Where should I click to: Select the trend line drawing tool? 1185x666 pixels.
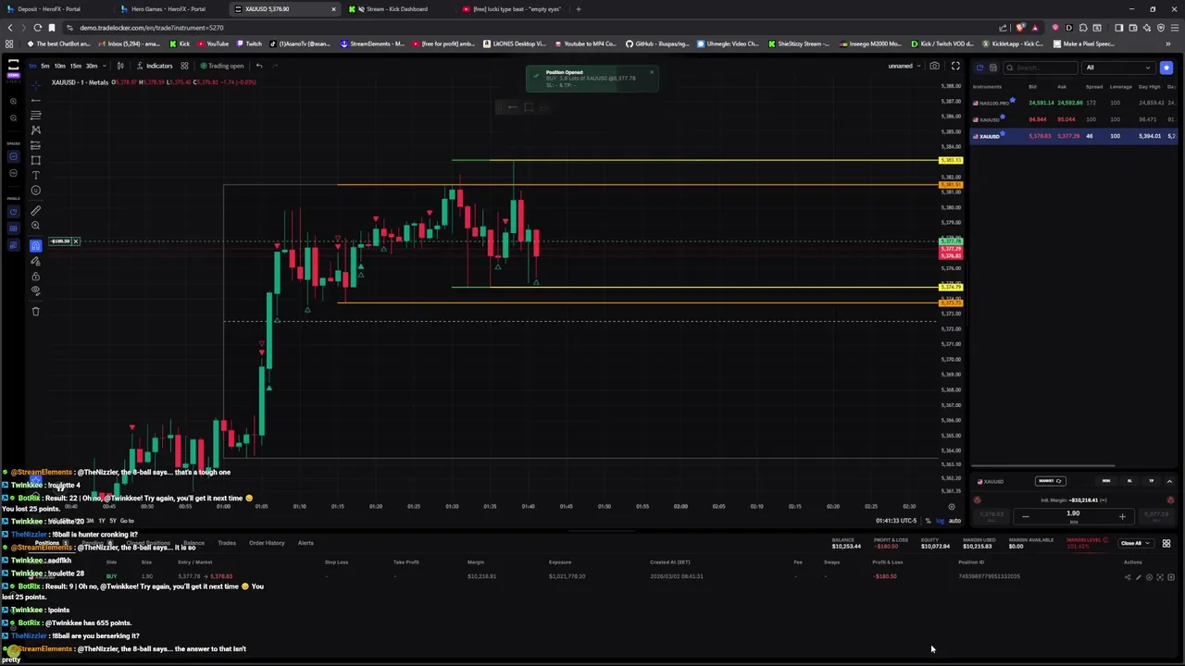(x=35, y=100)
